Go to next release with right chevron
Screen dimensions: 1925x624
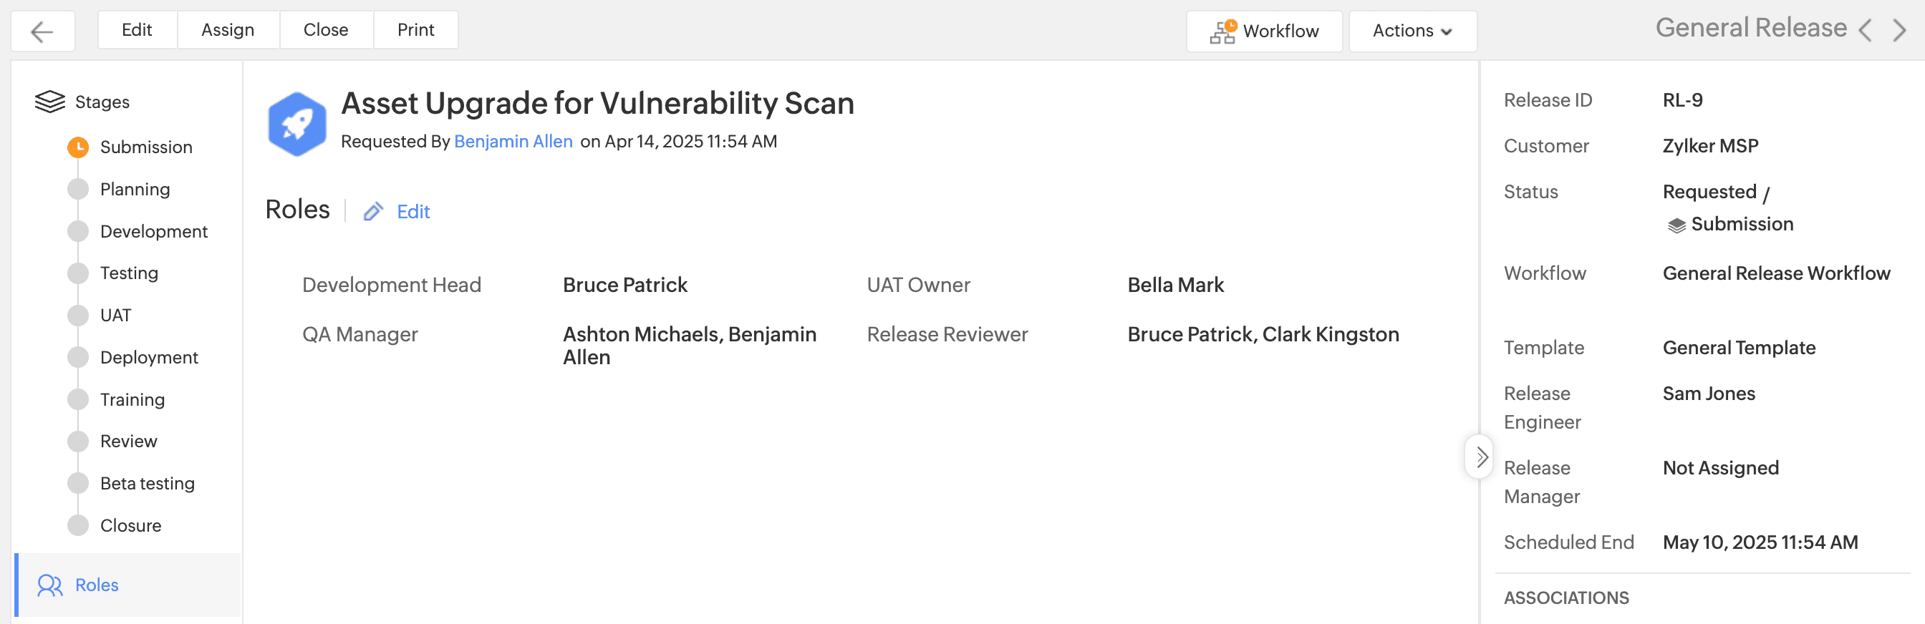[1899, 31]
